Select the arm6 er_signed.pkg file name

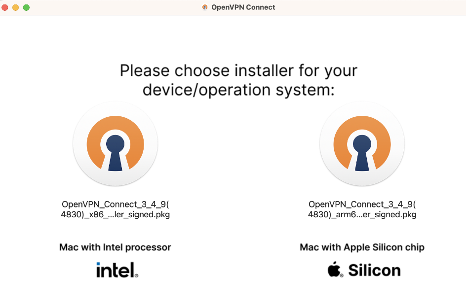point(362,209)
